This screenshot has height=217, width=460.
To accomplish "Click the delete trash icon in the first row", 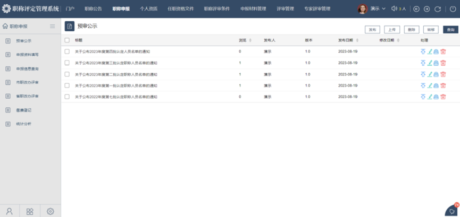I will pos(443,51).
